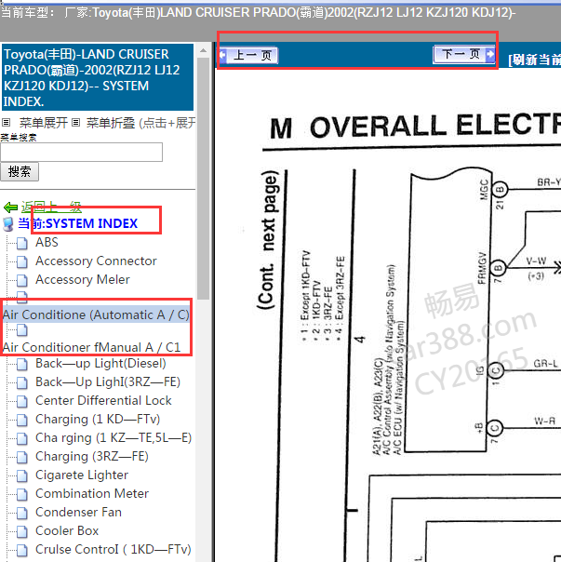
Task: Click 返回上一级 back link
Action: (x=51, y=207)
